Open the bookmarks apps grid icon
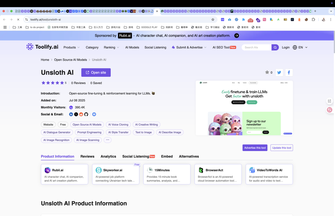The image size is (335, 216). click(x=5, y=27)
